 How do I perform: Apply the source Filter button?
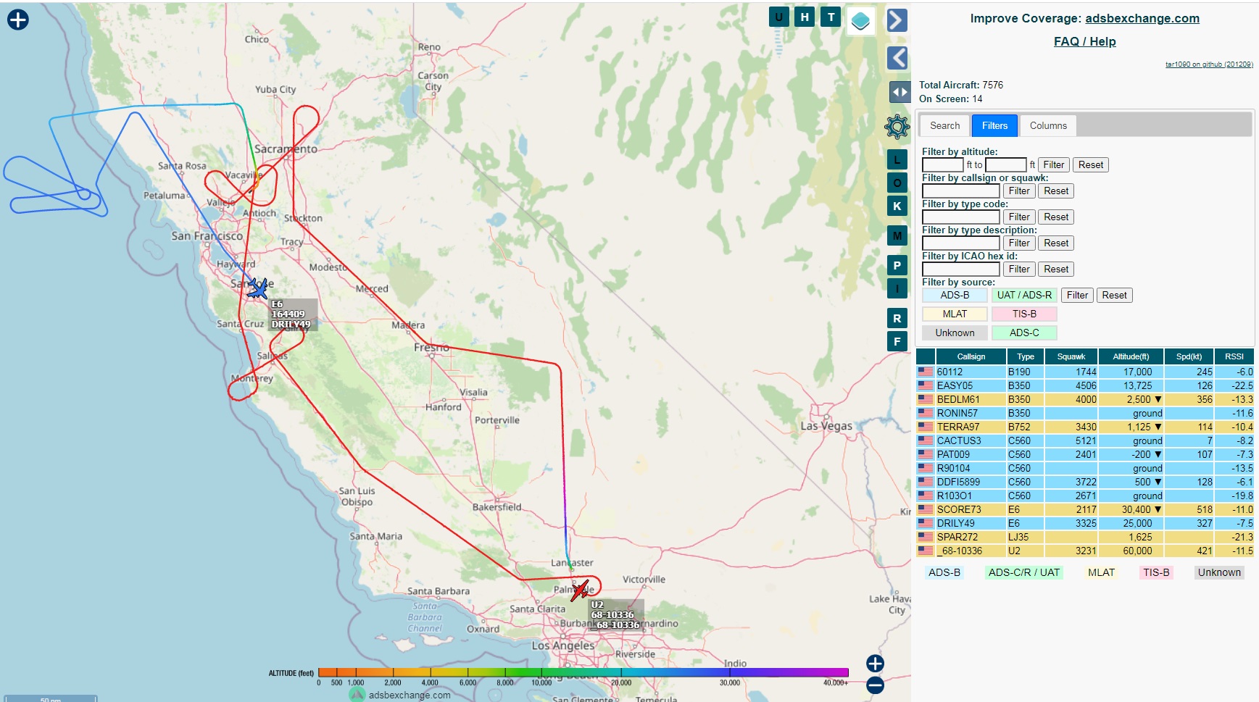pos(1077,296)
